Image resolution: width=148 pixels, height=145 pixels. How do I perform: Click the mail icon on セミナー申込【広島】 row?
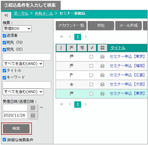pos(102,75)
